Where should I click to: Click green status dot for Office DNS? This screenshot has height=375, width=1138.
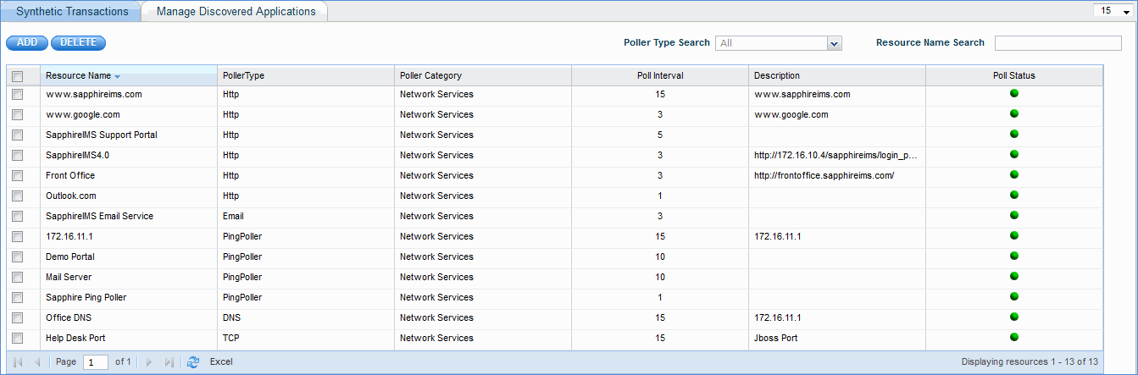[x=1014, y=317]
